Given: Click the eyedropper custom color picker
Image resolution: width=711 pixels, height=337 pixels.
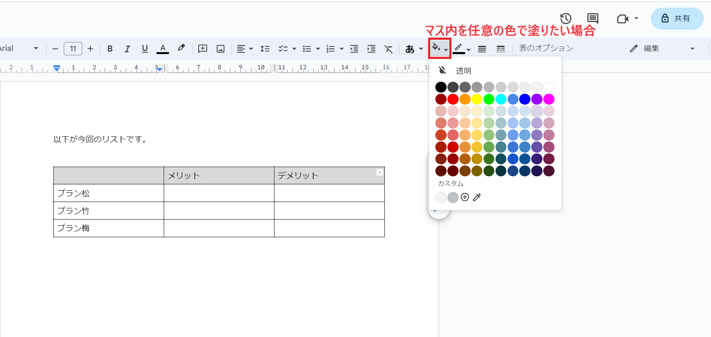Looking at the screenshot, I should (477, 197).
